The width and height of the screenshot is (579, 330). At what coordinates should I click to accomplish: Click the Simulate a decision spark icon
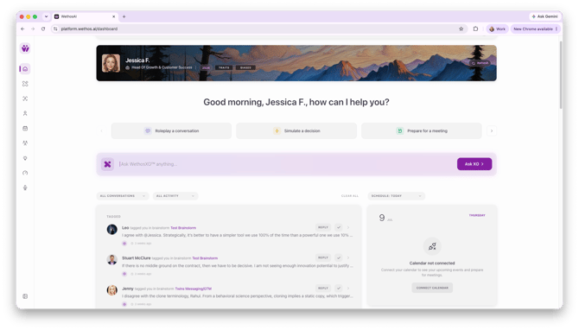(x=277, y=130)
